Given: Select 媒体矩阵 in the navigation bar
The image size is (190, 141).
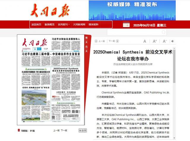Looking at the screenshot, I should 94,24.
